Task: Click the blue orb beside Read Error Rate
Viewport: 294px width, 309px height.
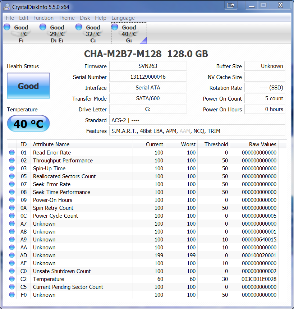Action: (x=12, y=153)
